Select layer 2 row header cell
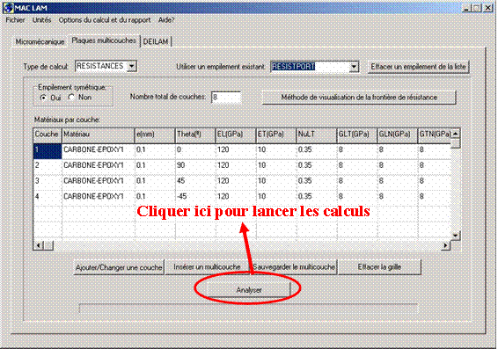This screenshot has width=498, height=349. point(48,166)
